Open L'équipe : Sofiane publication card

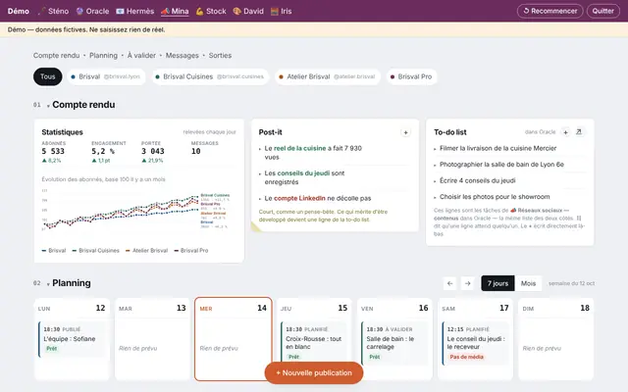click(x=72, y=339)
